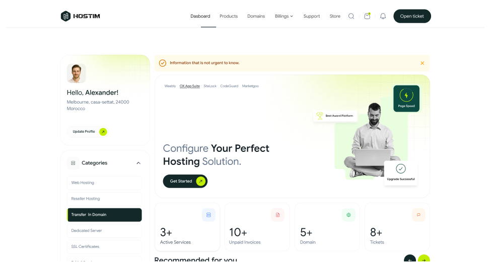Collapse the Categories section chevron
Screen dimensions: 490x267
pos(138,163)
